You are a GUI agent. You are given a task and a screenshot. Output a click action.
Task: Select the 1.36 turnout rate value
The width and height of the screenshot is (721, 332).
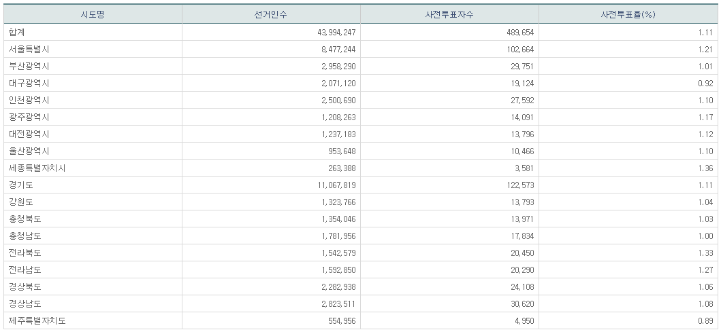[705, 168]
